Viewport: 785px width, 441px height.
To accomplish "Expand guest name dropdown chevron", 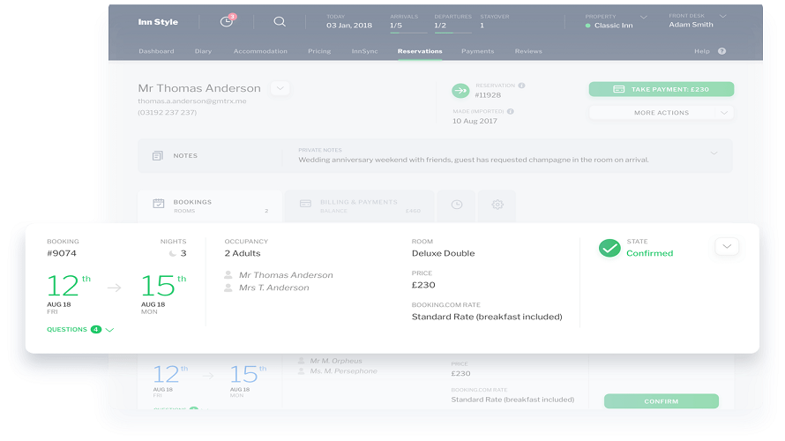I will (280, 88).
